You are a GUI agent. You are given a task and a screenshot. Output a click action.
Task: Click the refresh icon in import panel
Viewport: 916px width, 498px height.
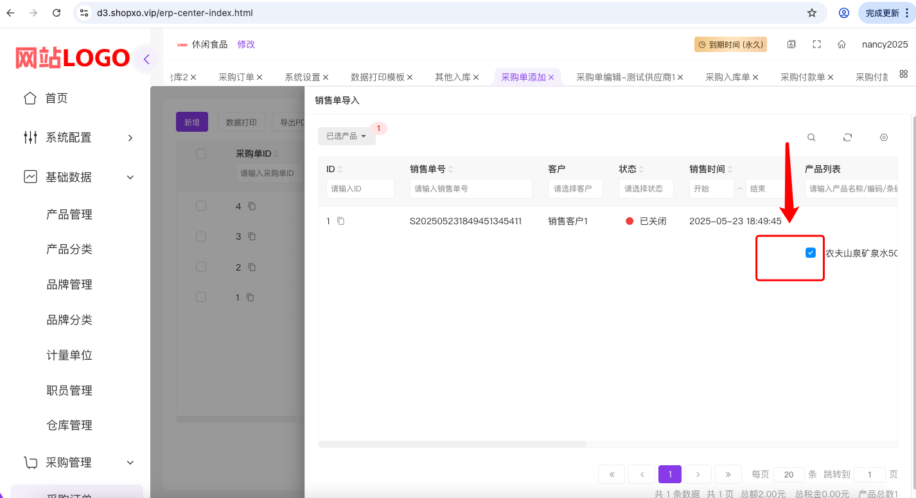click(x=847, y=138)
